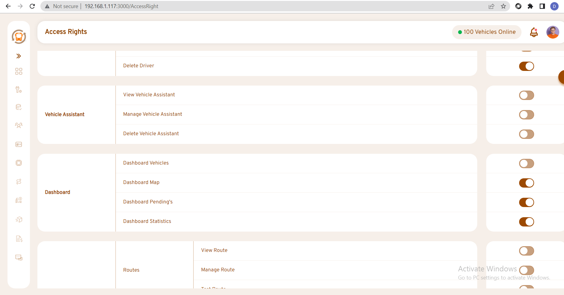Enable the View Vehicle Assistant toggle

point(526,95)
